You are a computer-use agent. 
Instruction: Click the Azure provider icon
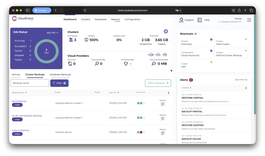coord(157,55)
